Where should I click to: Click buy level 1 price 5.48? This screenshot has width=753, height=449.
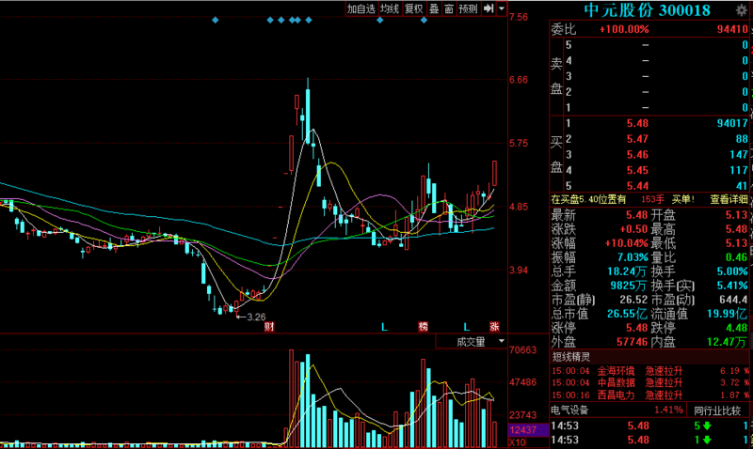tap(637, 123)
